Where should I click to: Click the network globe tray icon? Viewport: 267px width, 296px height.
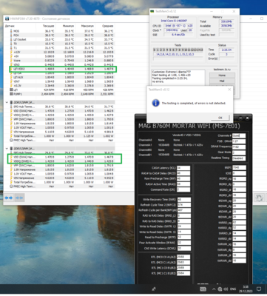[x=220, y=289]
